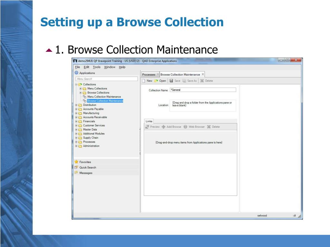The width and height of the screenshot is (330, 247).
Task: Click the window resize grip in status bar
Action: point(299,216)
